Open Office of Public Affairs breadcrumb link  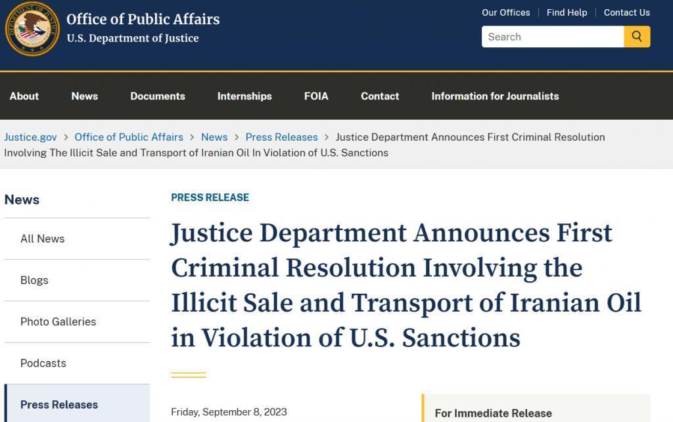coord(129,137)
